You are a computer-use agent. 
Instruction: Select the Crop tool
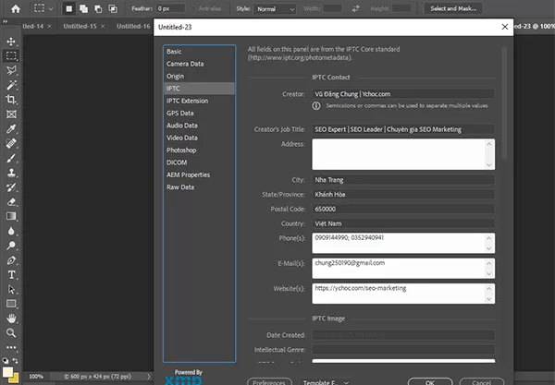point(11,100)
